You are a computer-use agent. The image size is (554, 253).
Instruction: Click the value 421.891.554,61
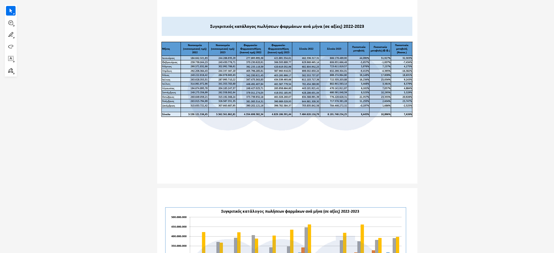coord(282,58)
